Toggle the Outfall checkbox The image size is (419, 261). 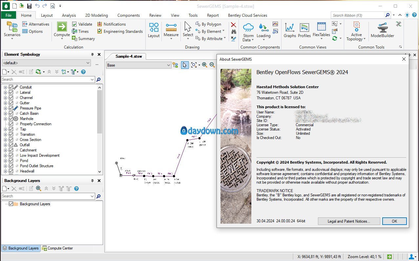click(11, 145)
